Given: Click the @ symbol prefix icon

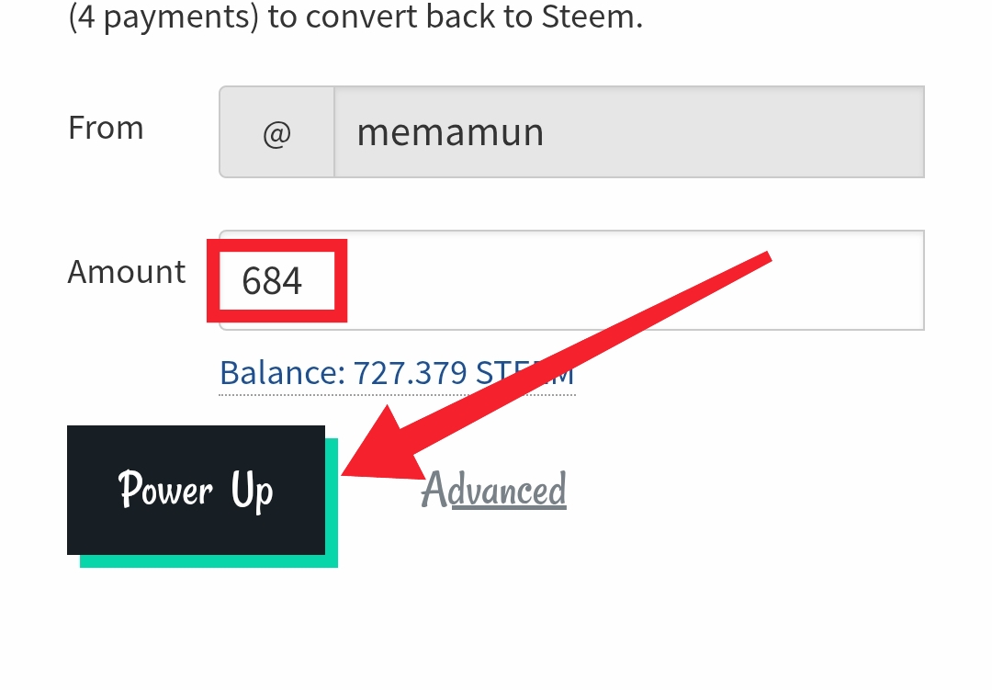Looking at the screenshot, I should (277, 133).
